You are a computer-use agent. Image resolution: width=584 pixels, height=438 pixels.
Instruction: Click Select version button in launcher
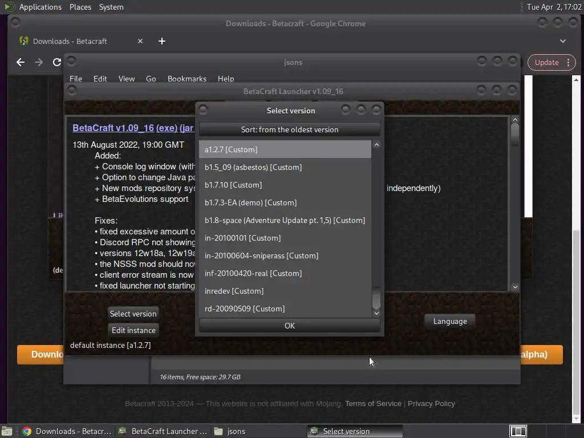[133, 314]
